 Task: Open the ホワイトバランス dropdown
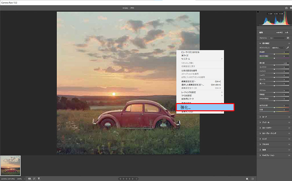[278, 48]
